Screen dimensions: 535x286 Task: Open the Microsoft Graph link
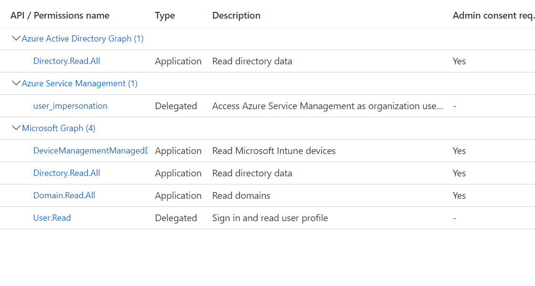tap(58, 128)
